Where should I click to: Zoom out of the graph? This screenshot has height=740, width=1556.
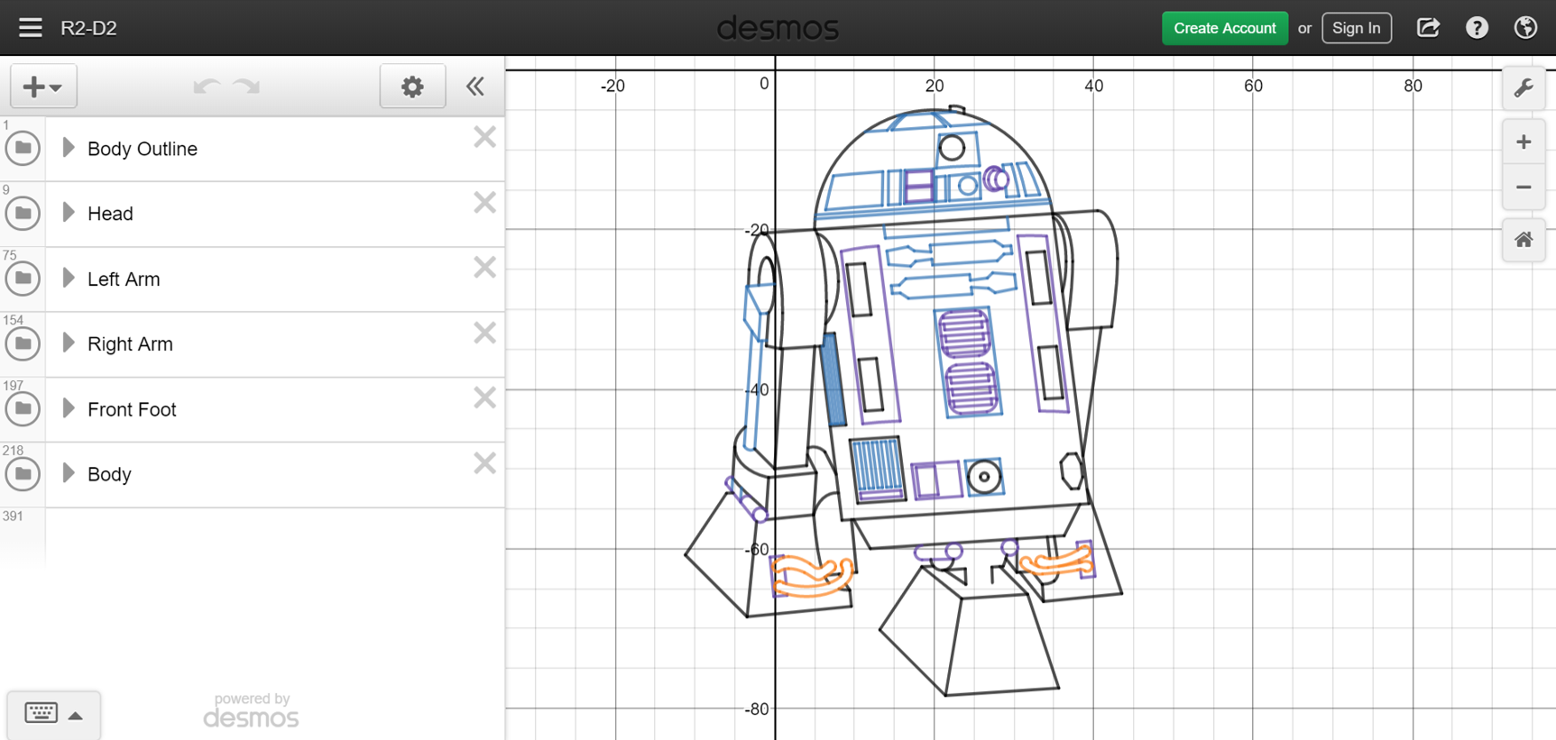coord(1524,187)
